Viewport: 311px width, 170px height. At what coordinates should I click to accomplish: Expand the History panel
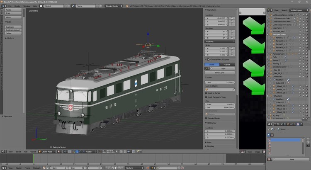click(x=10, y=38)
